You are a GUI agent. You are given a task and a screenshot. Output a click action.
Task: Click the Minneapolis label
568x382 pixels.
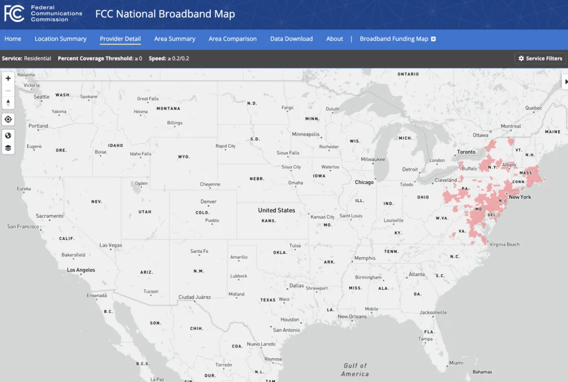(x=306, y=134)
